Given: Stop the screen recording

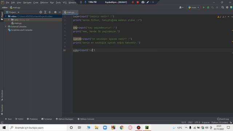Looking at the screenshot, I should pyautogui.click(x=138, y=2).
